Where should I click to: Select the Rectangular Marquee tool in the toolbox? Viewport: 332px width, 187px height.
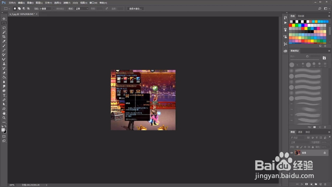(x=4, y=23)
